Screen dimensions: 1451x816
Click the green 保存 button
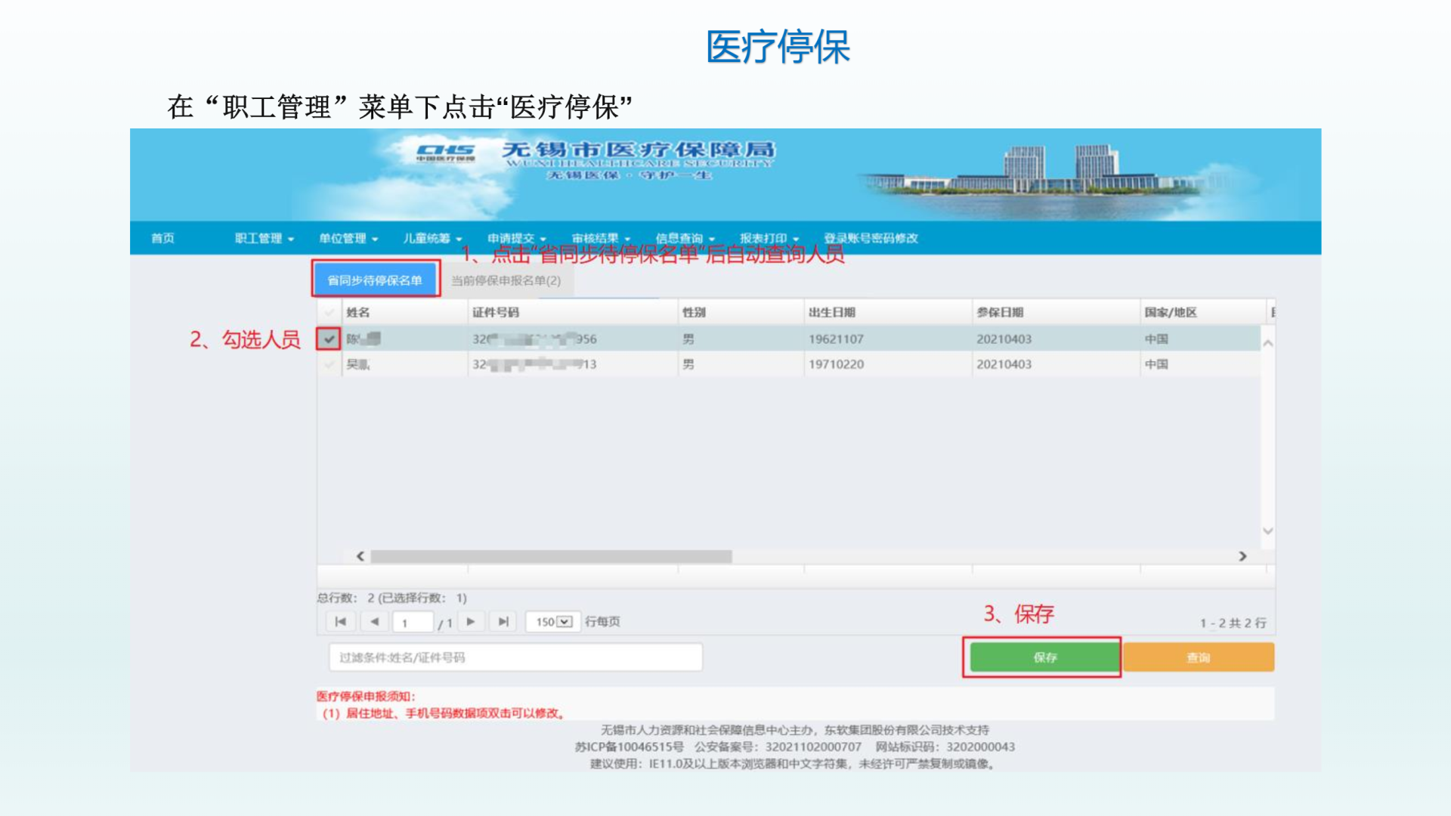(x=1044, y=657)
